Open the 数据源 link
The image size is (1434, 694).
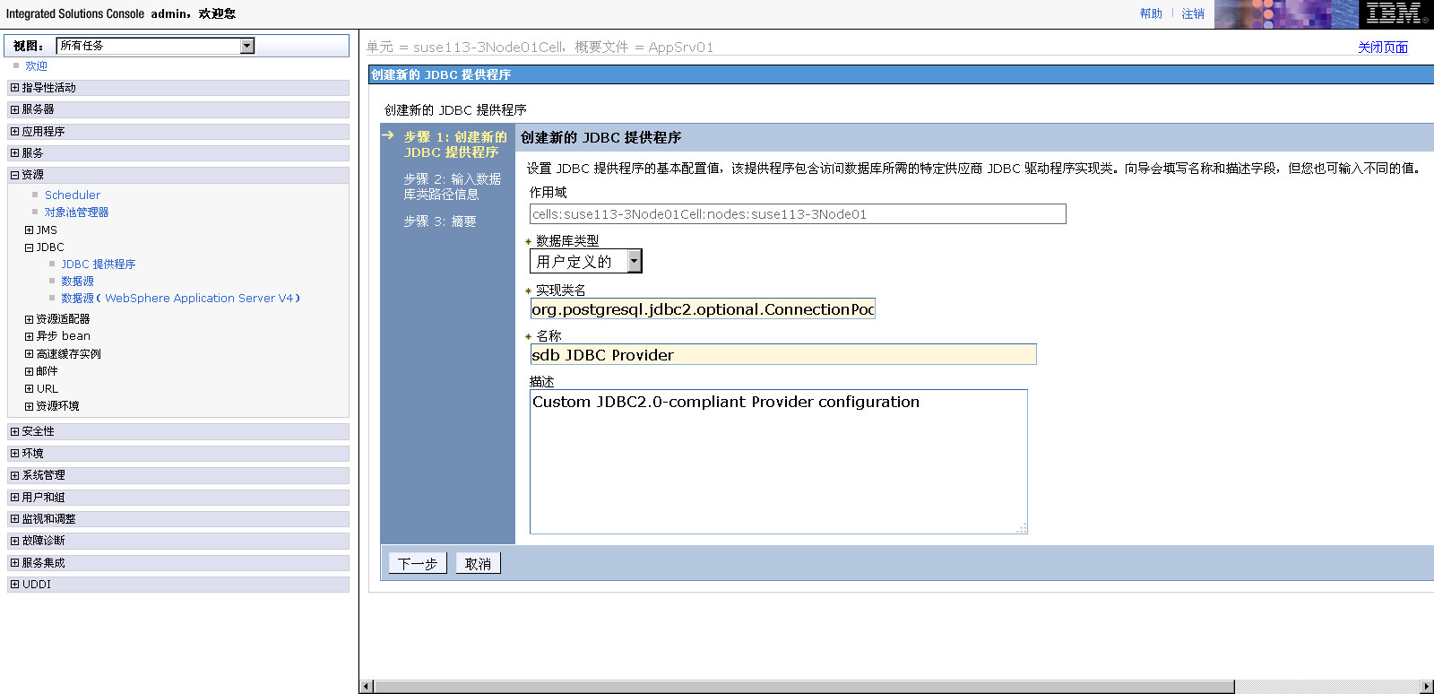point(77,282)
